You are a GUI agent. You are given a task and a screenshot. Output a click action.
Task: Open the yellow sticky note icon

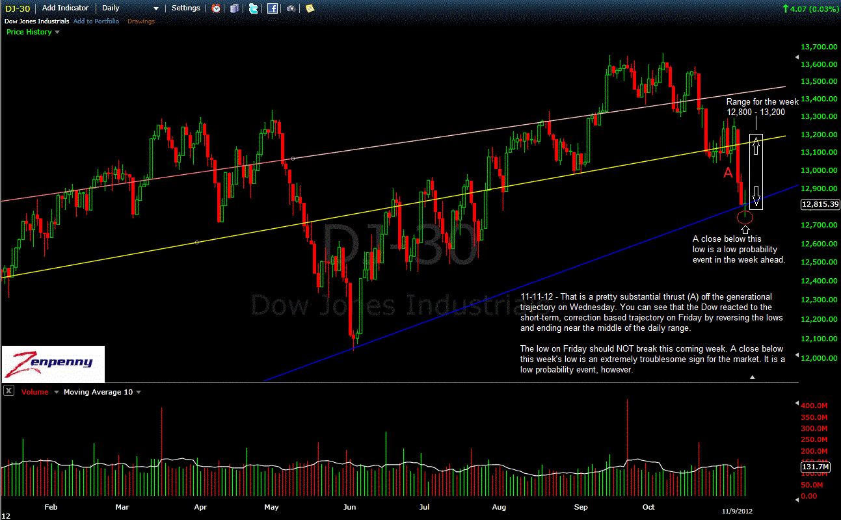point(310,8)
